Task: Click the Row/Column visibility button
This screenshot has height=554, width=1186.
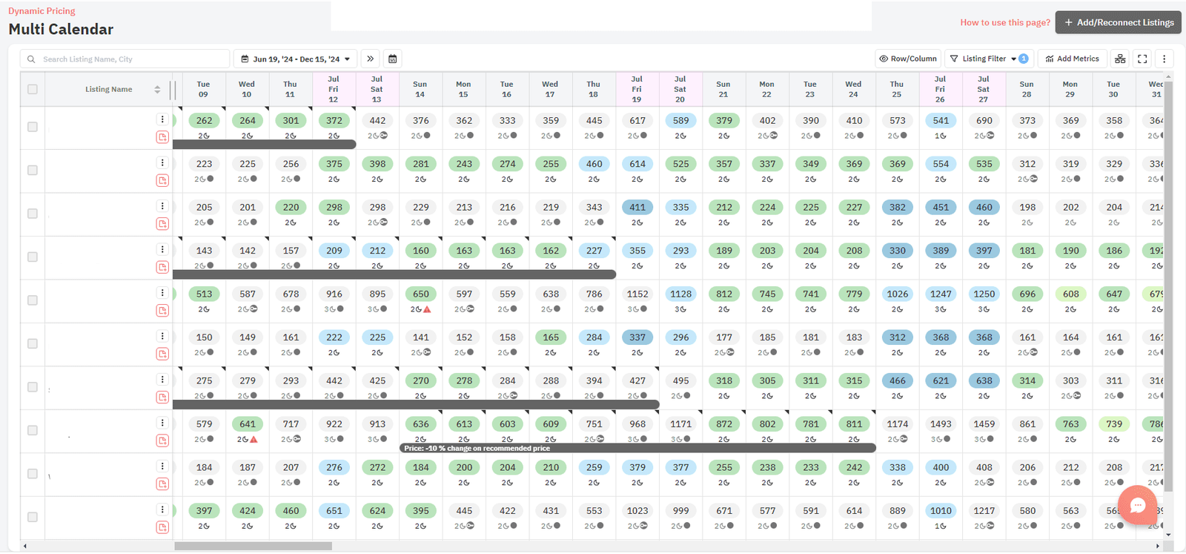Action: click(908, 59)
